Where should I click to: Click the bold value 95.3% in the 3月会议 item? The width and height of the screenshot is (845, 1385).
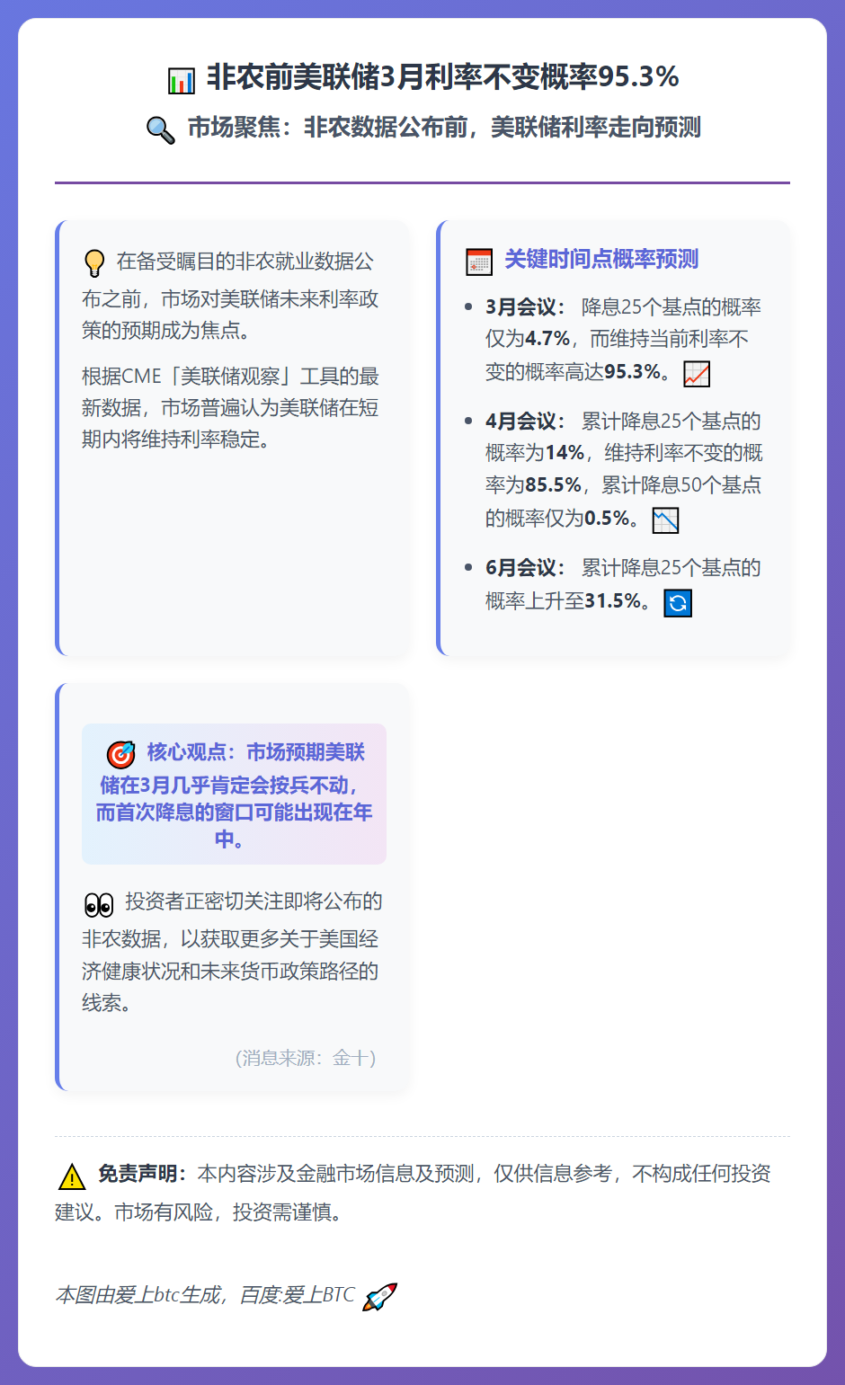tap(633, 371)
